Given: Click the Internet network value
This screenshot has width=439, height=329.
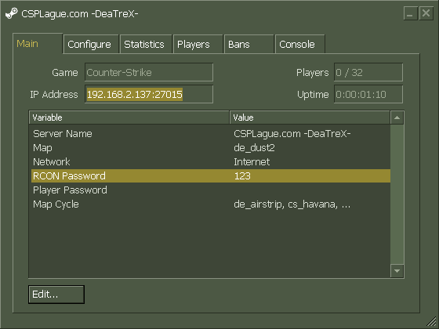Looking at the screenshot, I should point(252,161).
